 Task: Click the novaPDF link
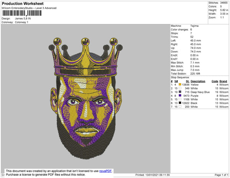(x=105, y=171)
